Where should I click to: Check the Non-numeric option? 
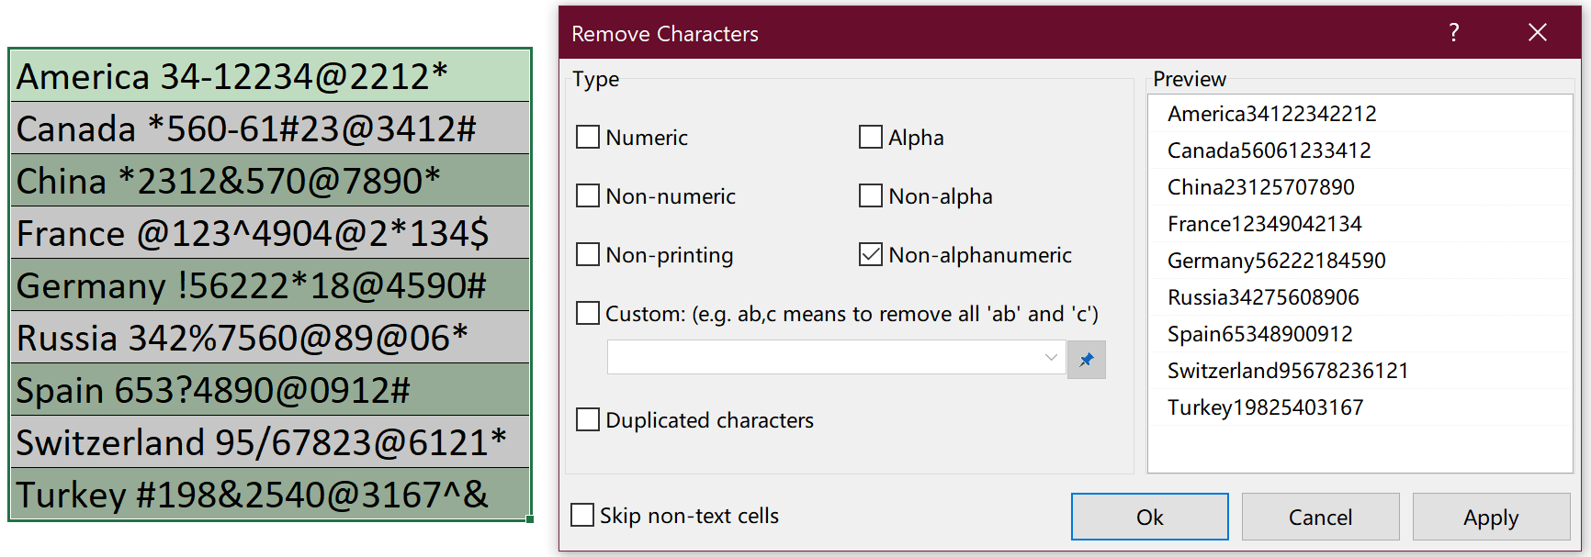coord(588,195)
